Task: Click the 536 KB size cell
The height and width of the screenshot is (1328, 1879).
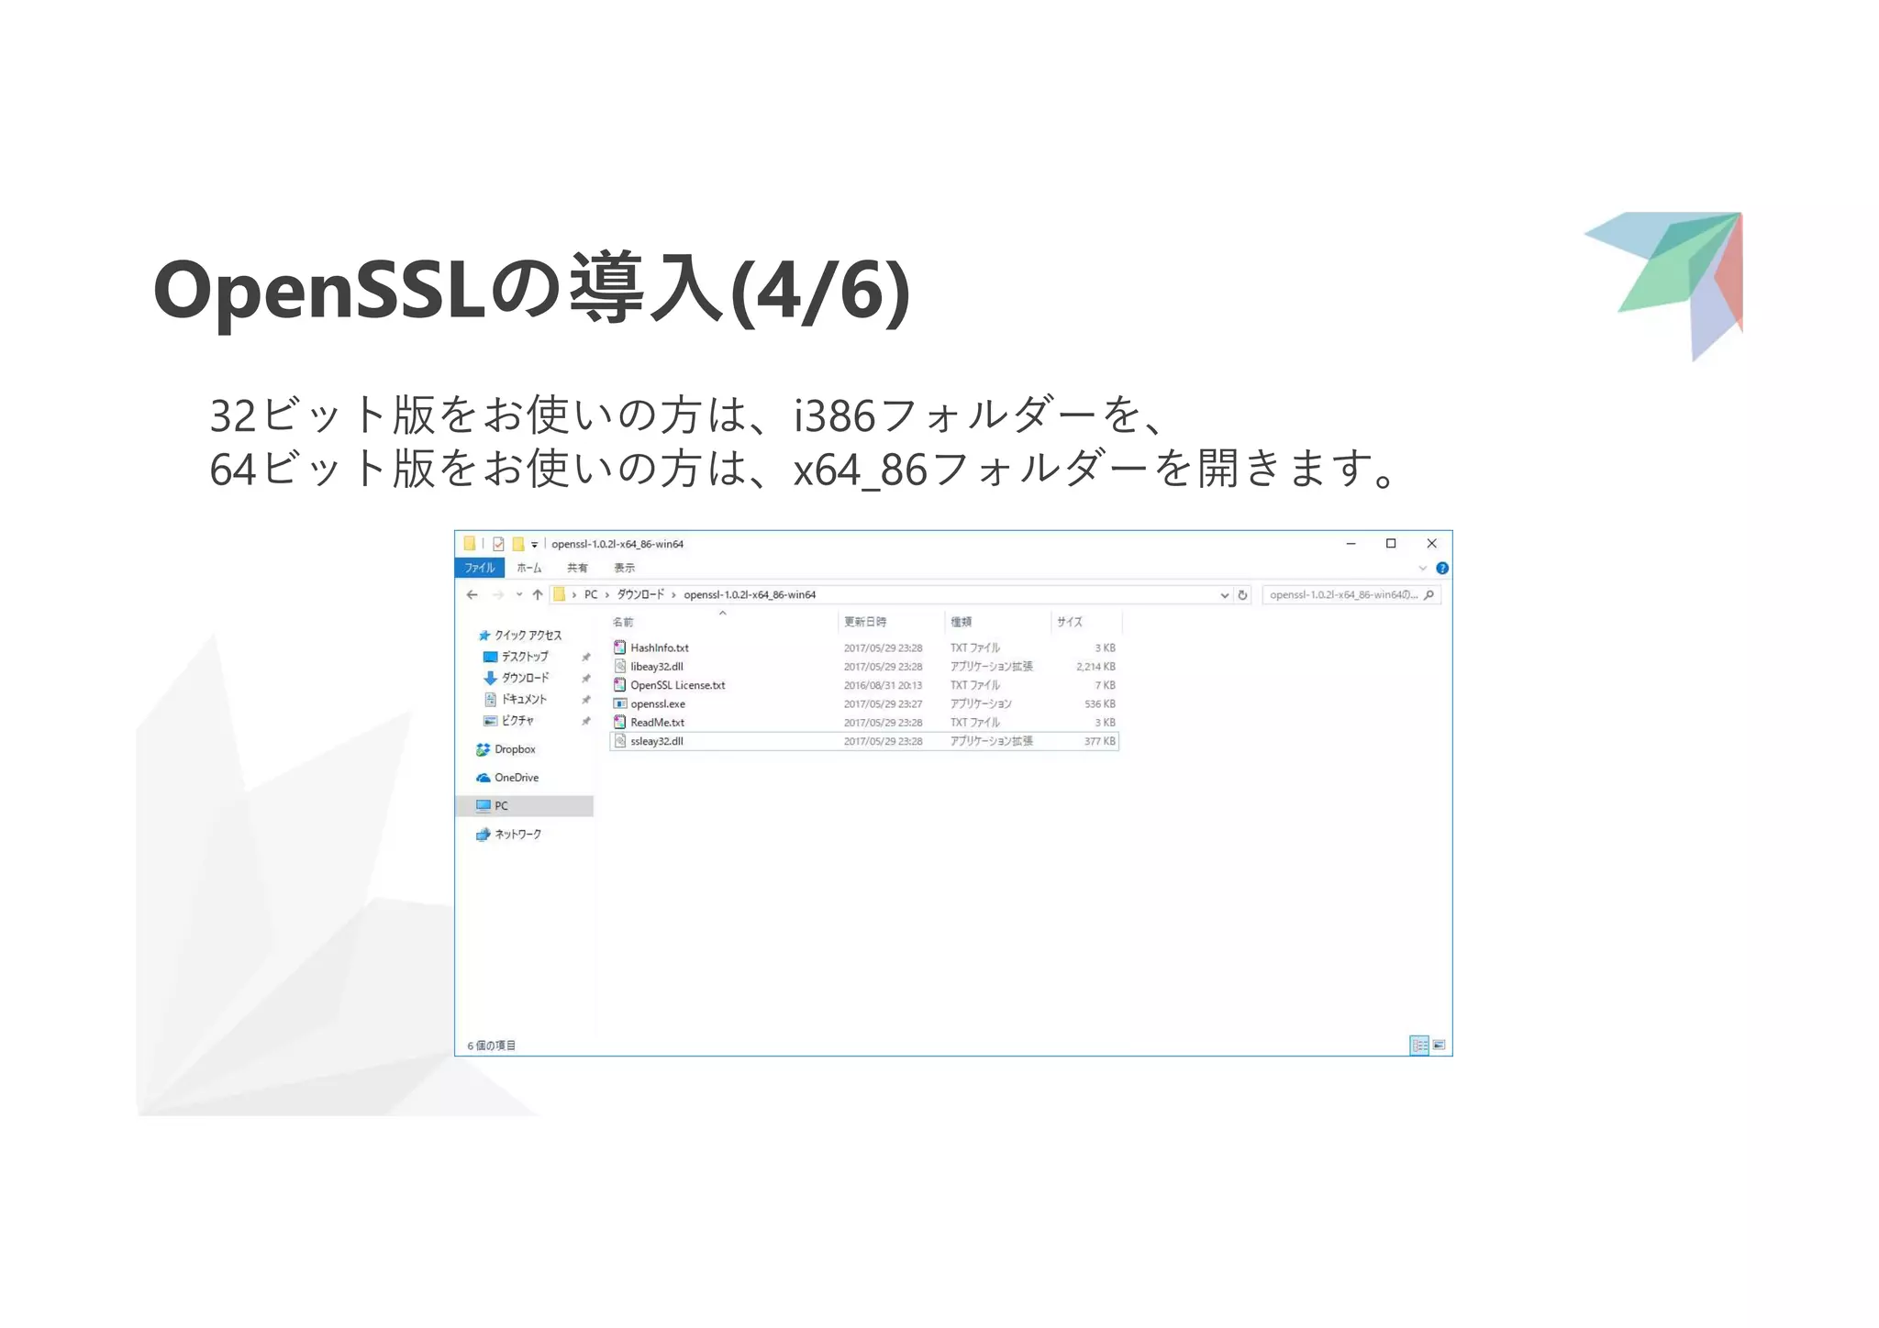Action: click(x=1099, y=703)
